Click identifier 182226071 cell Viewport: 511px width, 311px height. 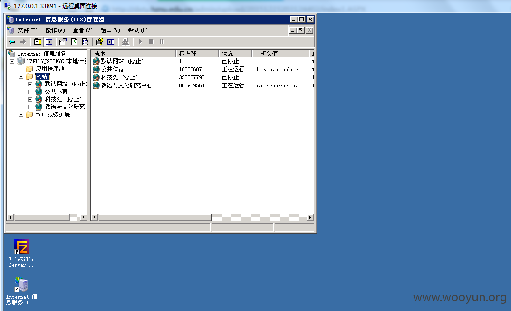pos(192,69)
